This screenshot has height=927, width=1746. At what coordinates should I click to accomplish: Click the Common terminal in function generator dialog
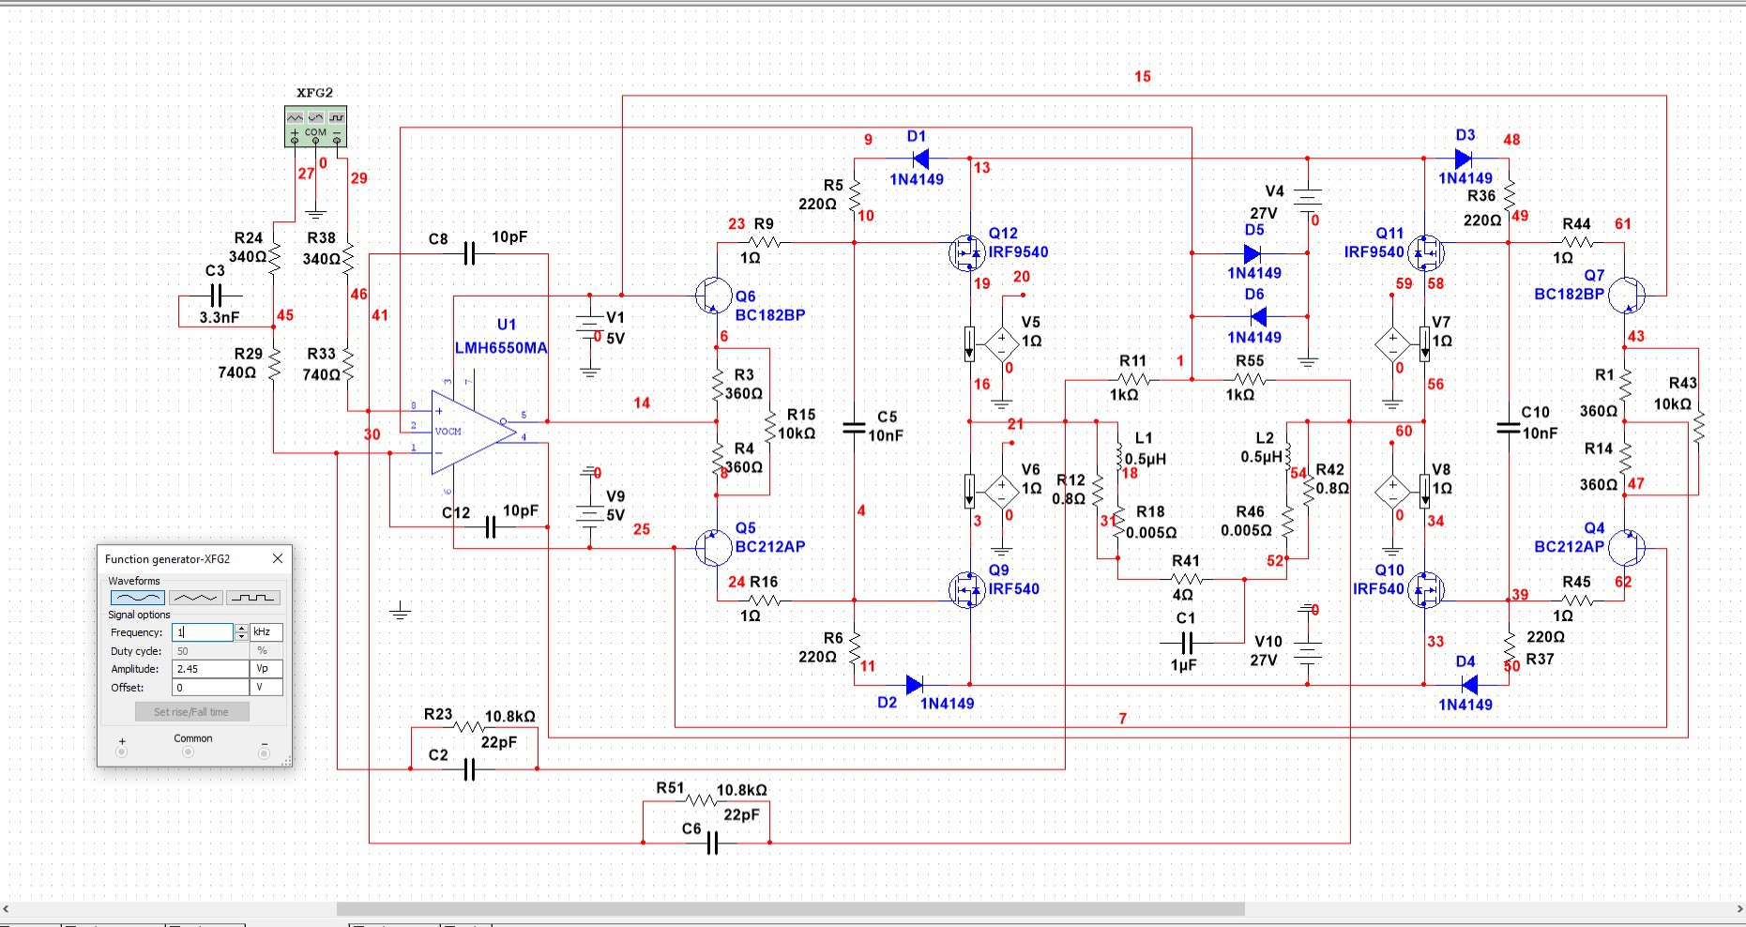188,752
